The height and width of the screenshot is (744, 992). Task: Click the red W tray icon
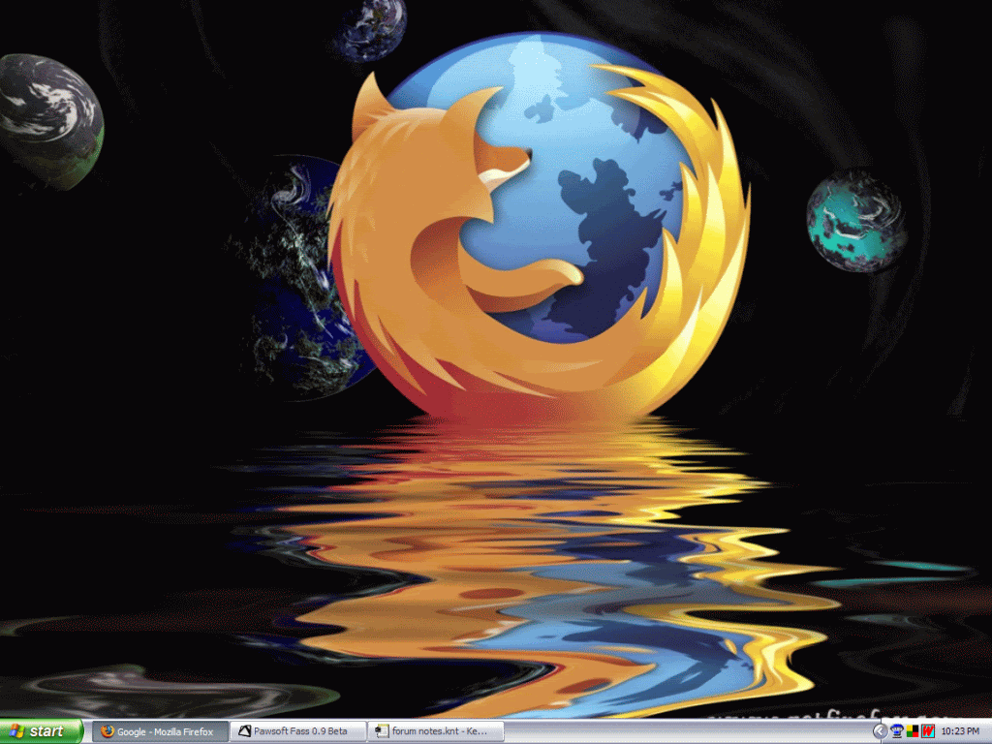point(927,732)
